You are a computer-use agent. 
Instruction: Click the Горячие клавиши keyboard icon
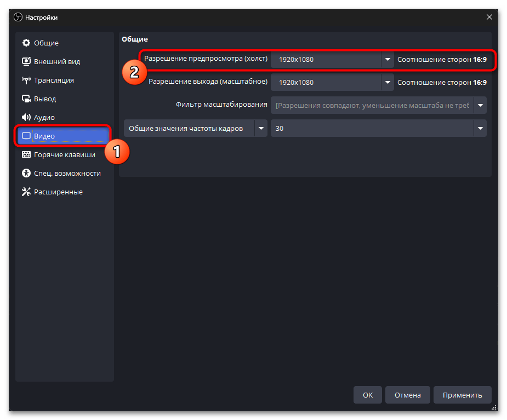coord(26,155)
